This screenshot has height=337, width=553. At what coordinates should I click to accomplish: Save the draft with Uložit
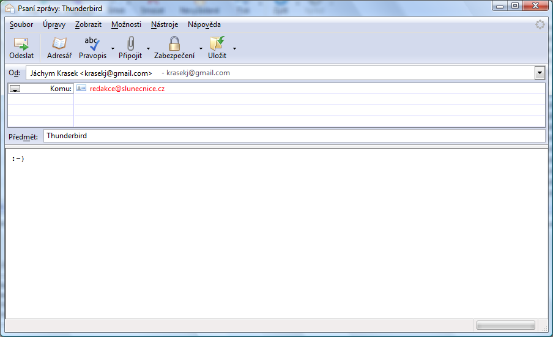pos(217,48)
